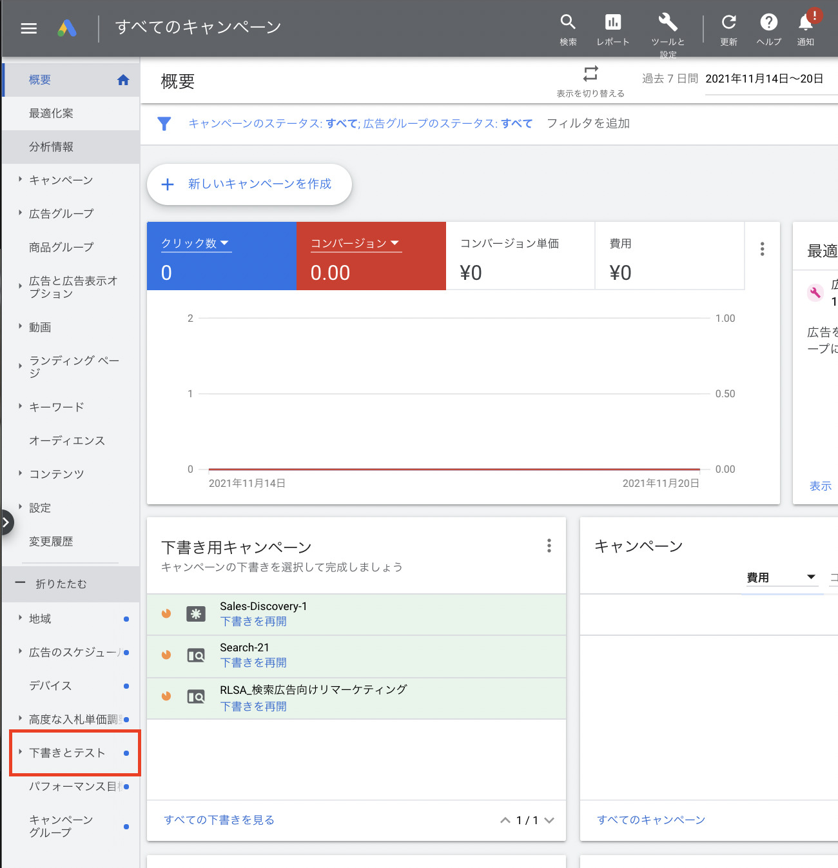Toggle view with 表示を切り替える icon
The height and width of the screenshot is (868, 838).
tap(590, 74)
